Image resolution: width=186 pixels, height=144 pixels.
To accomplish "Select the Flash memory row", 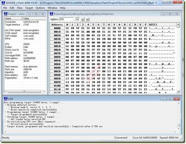I will [25, 66].
